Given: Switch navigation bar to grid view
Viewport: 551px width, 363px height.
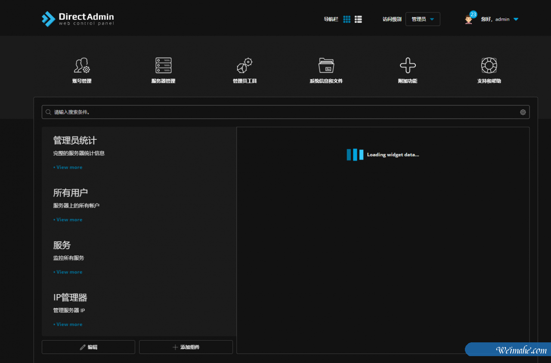Looking at the screenshot, I should (347, 19).
